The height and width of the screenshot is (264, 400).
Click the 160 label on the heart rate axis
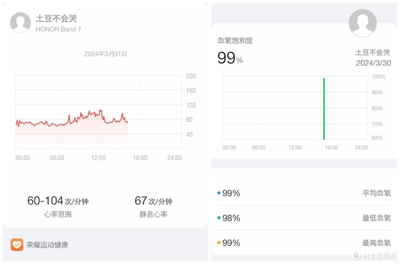pos(191,91)
